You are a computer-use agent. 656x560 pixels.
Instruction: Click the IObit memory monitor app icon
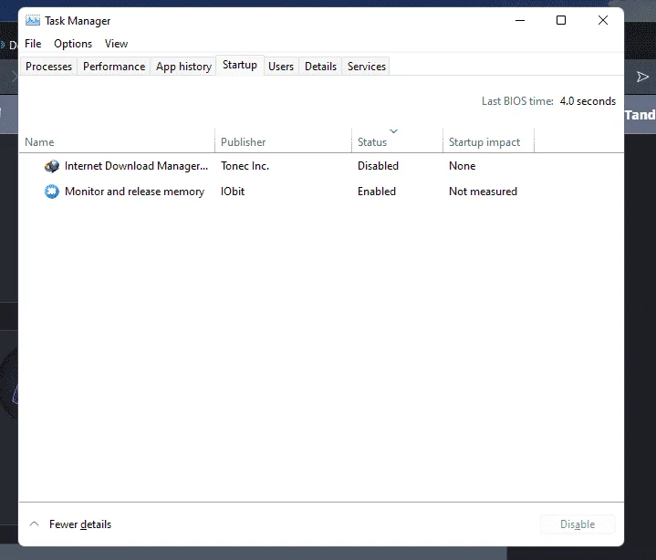click(x=52, y=192)
